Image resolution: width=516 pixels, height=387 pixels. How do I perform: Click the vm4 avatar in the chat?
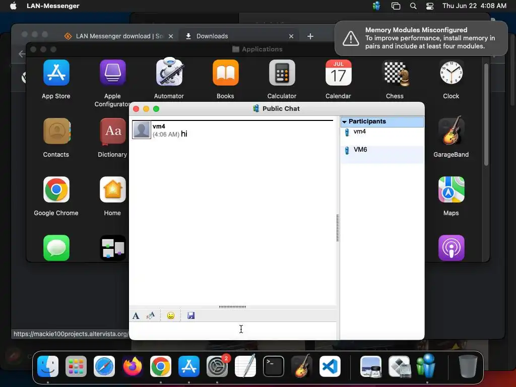click(142, 130)
